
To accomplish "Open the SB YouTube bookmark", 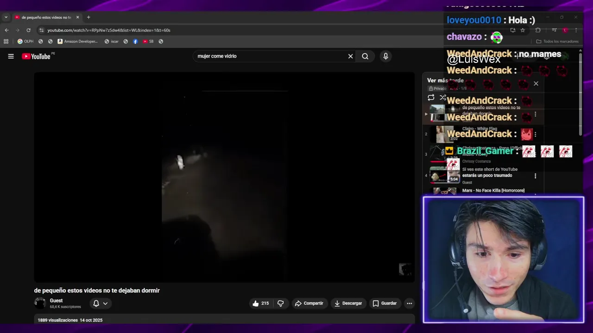I will 148,41.
